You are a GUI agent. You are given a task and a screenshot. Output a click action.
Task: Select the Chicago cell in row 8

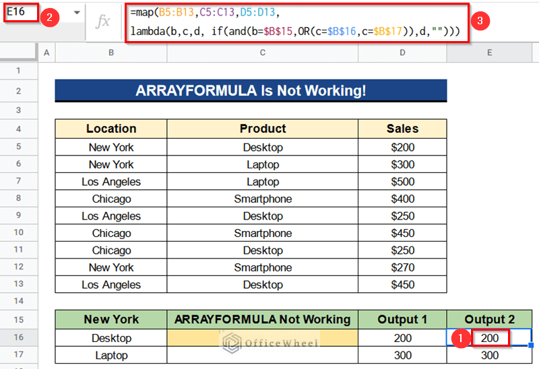point(111,199)
